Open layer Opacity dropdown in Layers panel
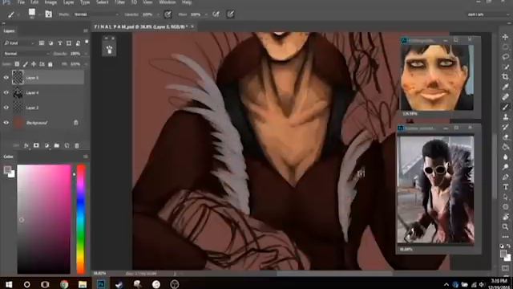This screenshot has height=289, width=513. 86,54
